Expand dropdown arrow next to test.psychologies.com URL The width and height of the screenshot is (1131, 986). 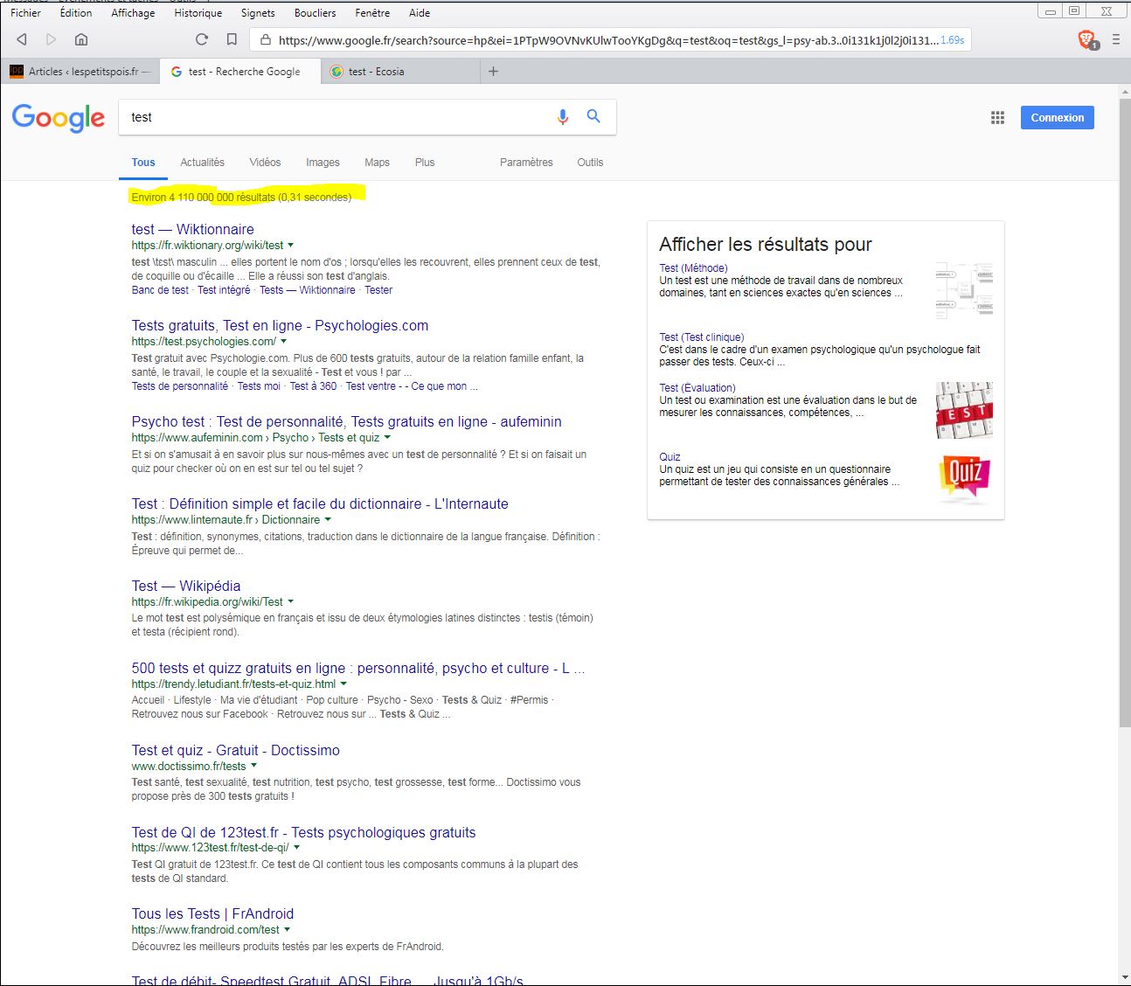tap(284, 342)
